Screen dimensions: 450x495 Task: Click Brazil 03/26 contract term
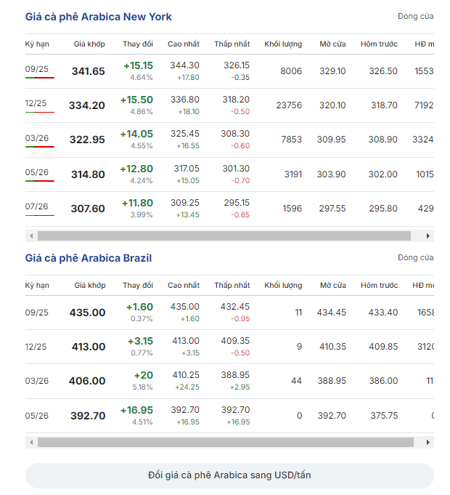[x=37, y=381]
